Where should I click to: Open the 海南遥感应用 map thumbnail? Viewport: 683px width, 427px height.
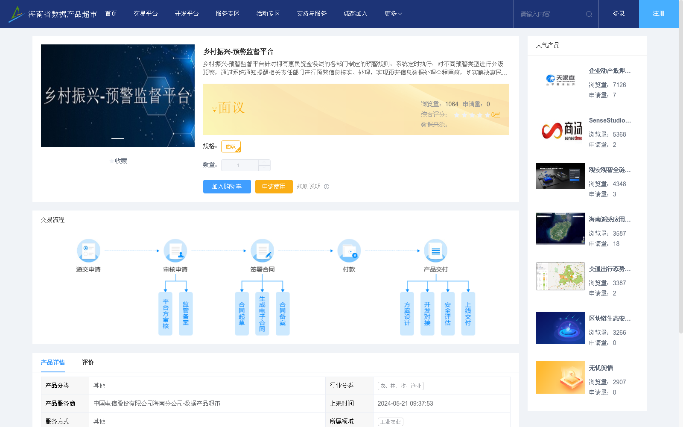pyautogui.click(x=560, y=228)
